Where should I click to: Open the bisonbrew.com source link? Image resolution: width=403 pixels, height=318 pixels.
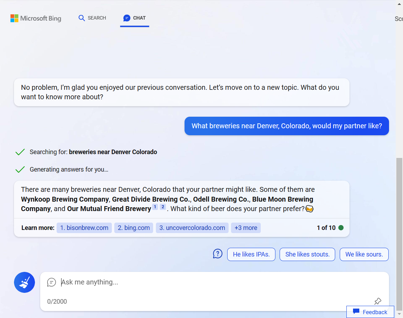click(x=84, y=227)
